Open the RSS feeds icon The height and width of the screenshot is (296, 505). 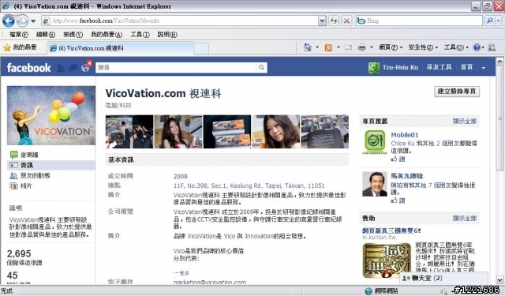click(x=328, y=48)
